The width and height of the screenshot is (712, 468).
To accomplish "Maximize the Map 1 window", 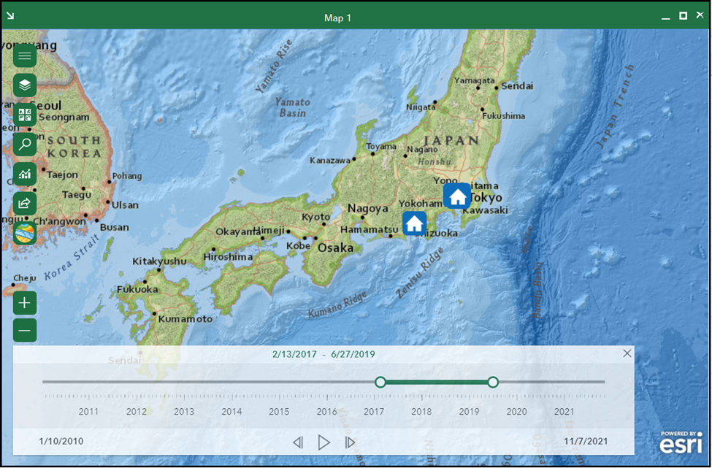I will point(683,16).
